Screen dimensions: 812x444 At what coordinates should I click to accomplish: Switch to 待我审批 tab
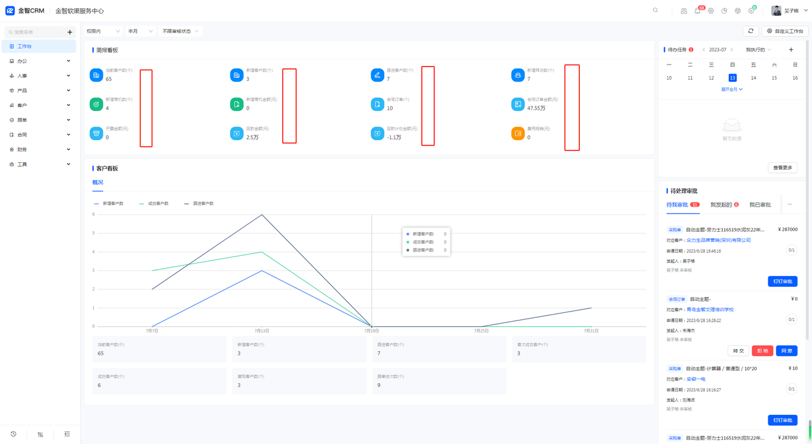[x=683, y=205]
